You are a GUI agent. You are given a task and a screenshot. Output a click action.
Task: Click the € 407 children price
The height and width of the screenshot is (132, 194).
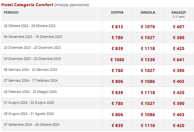pyautogui.click(x=179, y=27)
